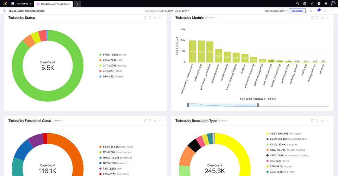The width and height of the screenshot is (338, 176).
Task: Toggle Hold series in status legend
Action: tap(111, 60)
